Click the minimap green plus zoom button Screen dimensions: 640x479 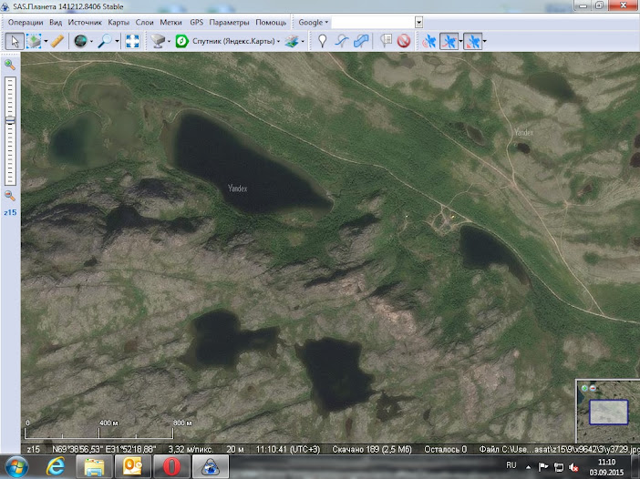[x=584, y=388]
